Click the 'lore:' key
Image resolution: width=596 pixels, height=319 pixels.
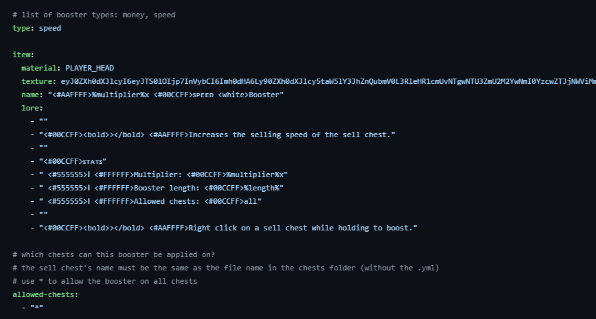click(32, 108)
